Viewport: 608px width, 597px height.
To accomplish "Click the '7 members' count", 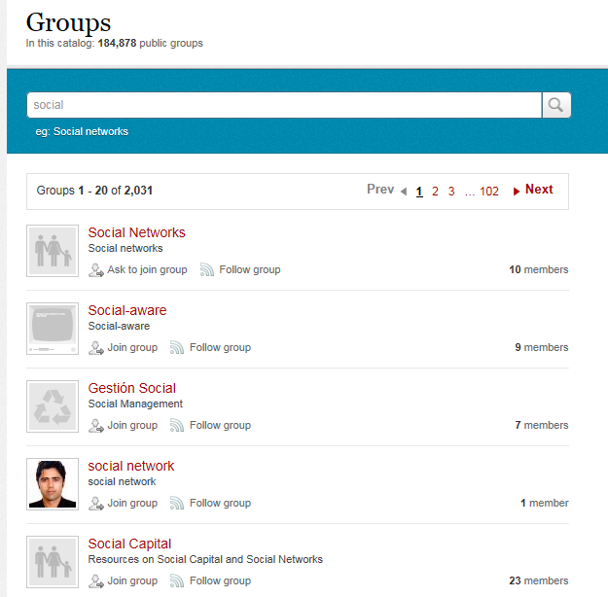I will click(x=542, y=425).
